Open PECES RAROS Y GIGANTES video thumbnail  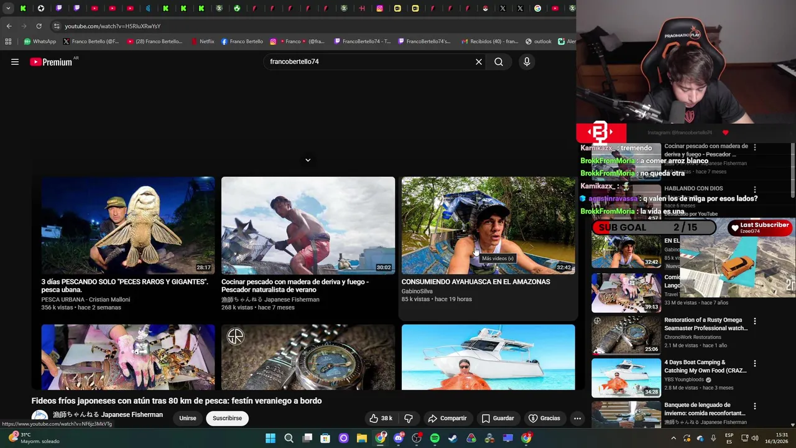pyautogui.click(x=128, y=225)
